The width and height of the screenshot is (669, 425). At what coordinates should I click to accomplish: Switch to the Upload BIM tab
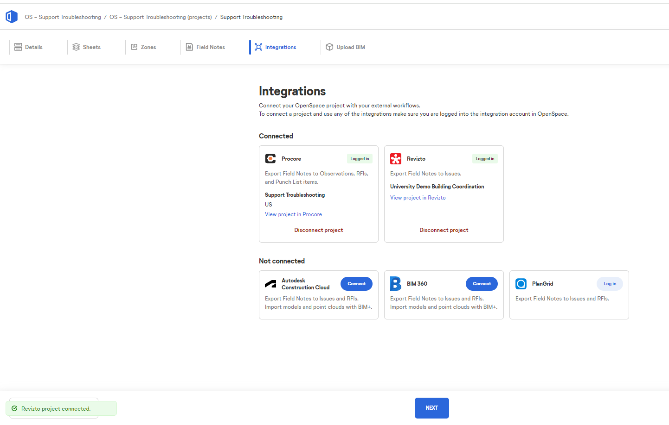345,47
